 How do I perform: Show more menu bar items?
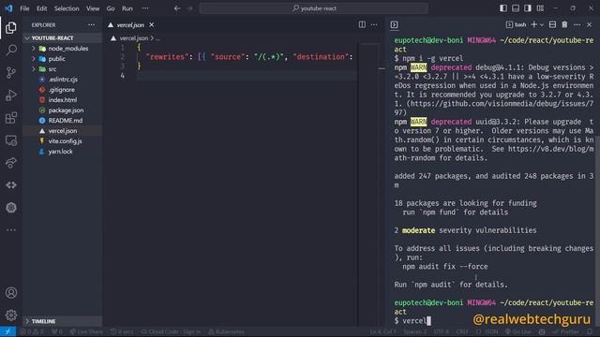[x=145, y=8]
